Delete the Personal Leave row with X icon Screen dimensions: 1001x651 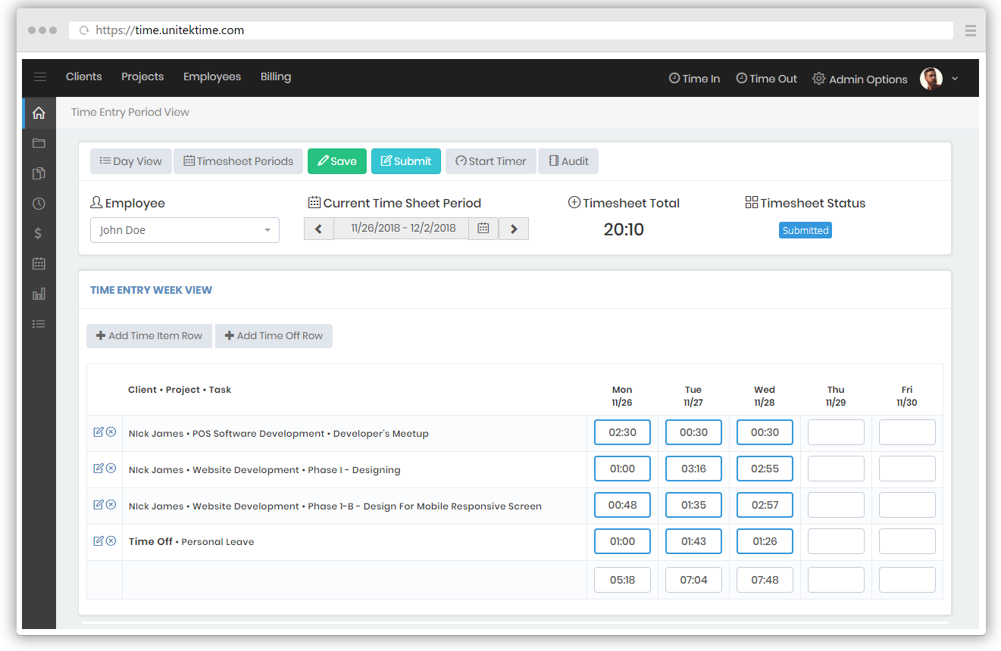111,541
